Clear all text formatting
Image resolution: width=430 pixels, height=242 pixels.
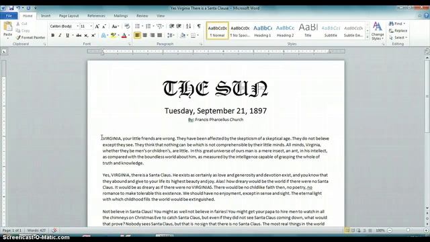coord(127,26)
